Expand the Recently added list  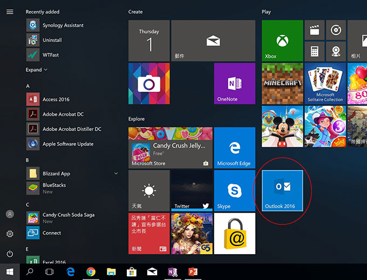tap(37, 70)
